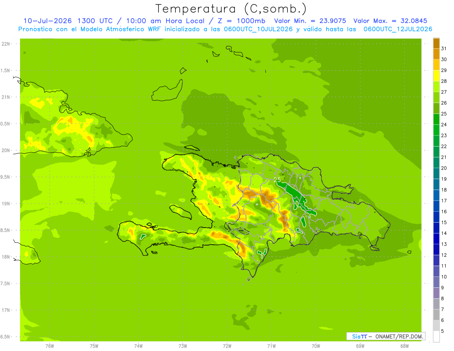Viewport: 454px width, 351px height.
Task: Click the "19N" latitude axis label
Action: 6,204
